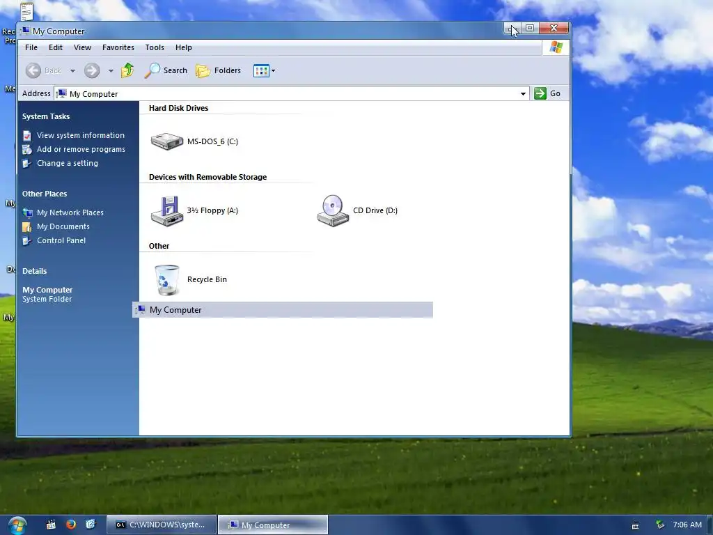Open the Favorites menu
Screen dimensions: 713x535
(x=118, y=47)
